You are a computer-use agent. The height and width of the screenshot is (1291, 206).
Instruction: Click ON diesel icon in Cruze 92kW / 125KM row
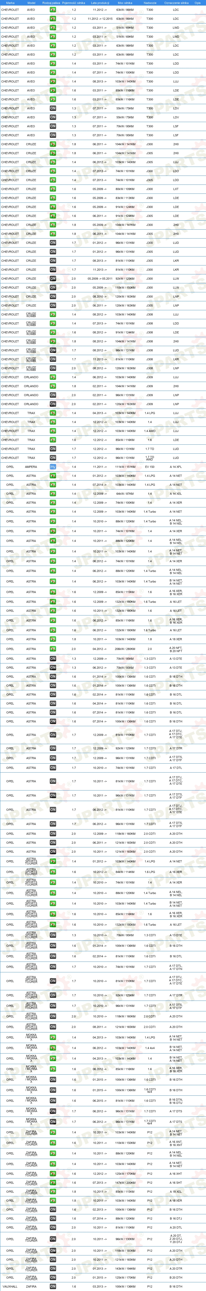53,279
